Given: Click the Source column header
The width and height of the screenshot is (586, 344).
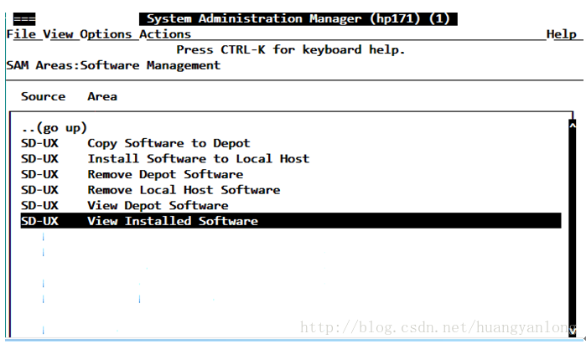Looking at the screenshot, I should [43, 96].
